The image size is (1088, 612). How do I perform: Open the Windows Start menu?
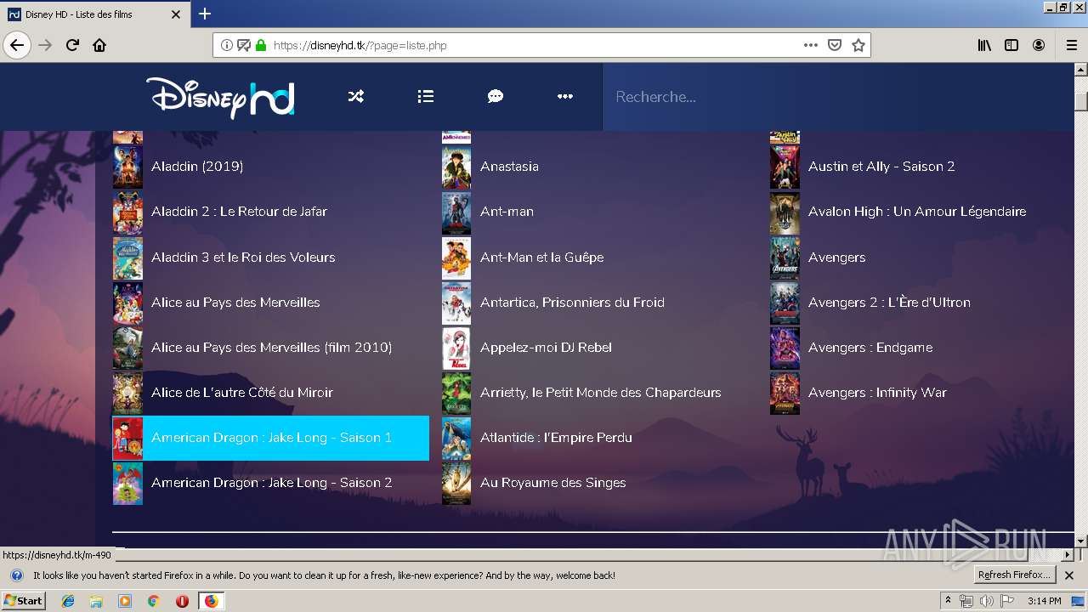[x=24, y=601]
